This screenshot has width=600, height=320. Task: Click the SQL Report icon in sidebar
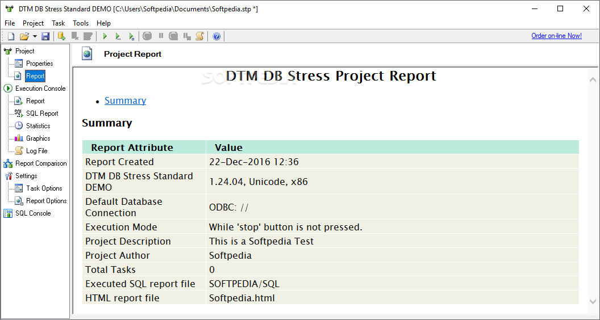19,113
